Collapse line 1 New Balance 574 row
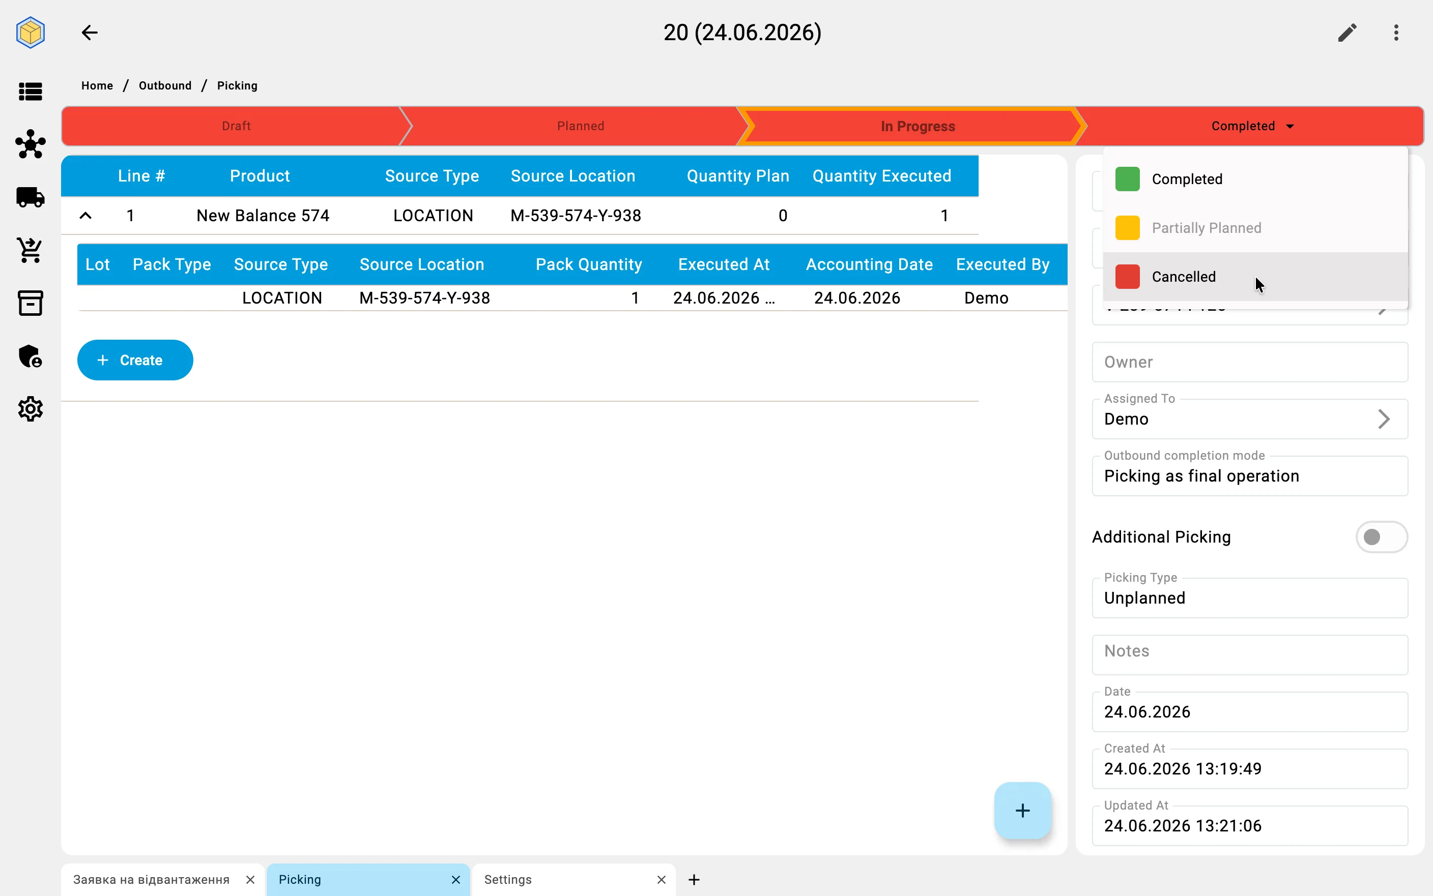1433x896 pixels. coord(85,215)
